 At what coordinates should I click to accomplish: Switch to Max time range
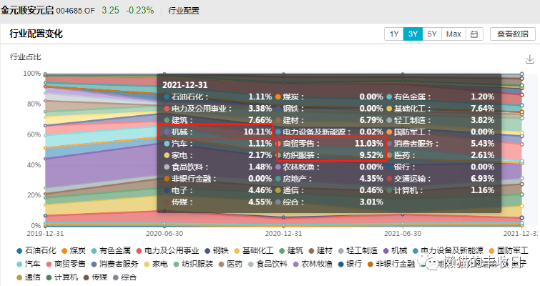tap(453, 34)
